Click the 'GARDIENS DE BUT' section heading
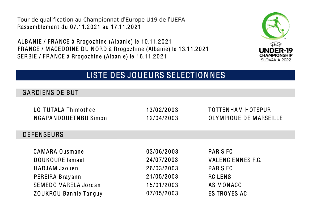Viewport: 312px width, 203px height. pos(50,93)
